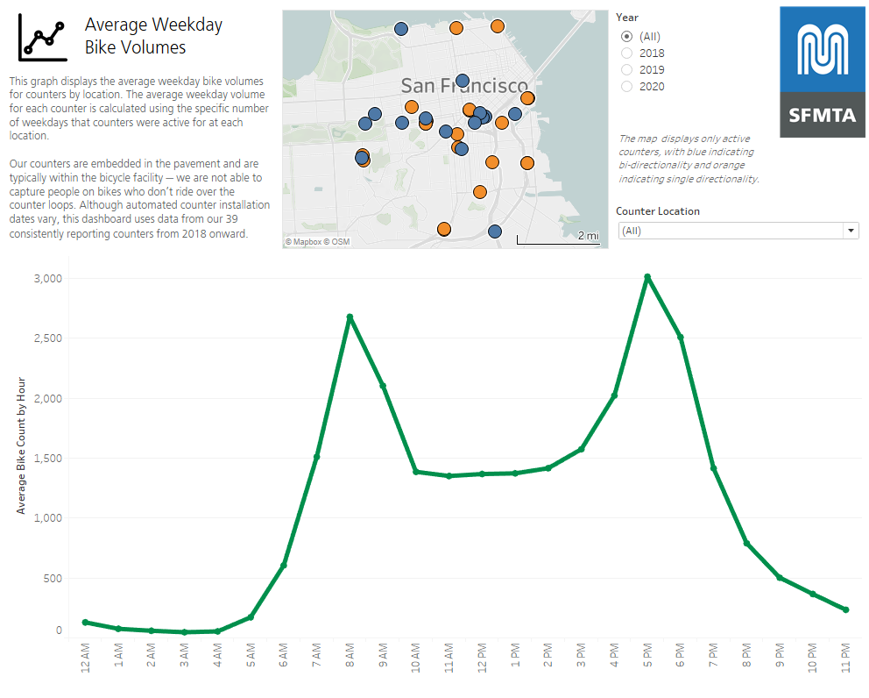
Task: Click the 8 AM peak data point
Action: pyautogui.click(x=350, y=317)
